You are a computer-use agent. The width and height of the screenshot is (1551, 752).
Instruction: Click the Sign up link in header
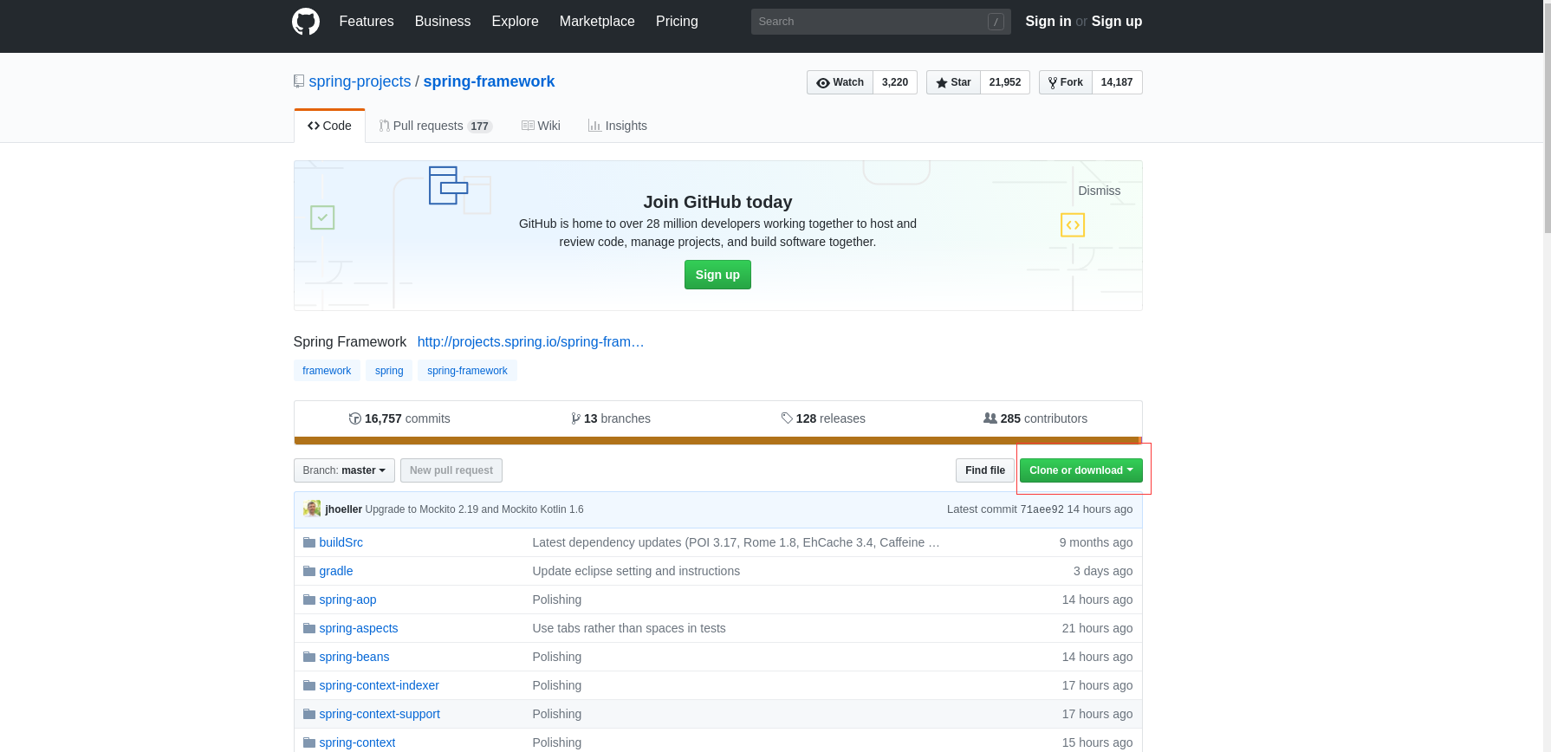click(x=1117, y=22)
